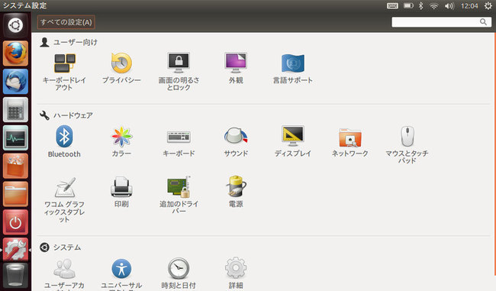Open Files folder from the launcher
The height and width of the screenshot is (291, 496).
(x=15, y=194)
